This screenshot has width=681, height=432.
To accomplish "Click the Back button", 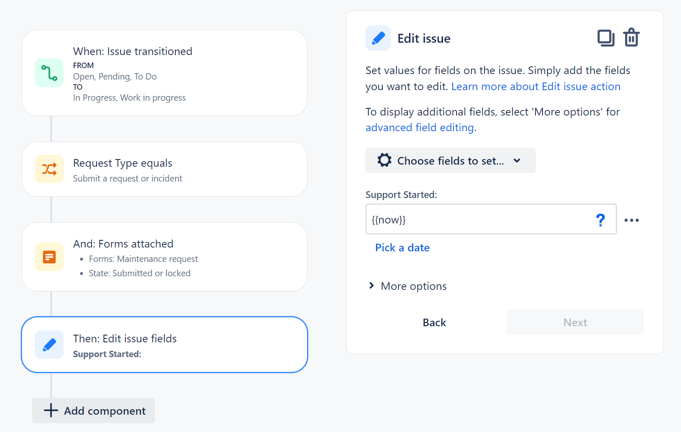I will coord(434,322).
